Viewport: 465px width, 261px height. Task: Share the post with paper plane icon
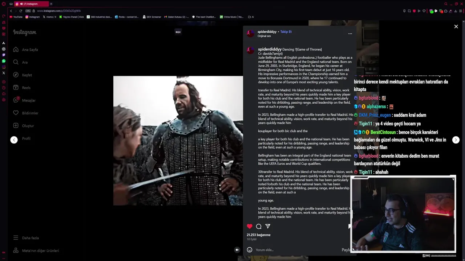pyautogui.click(x=268, y=226)
